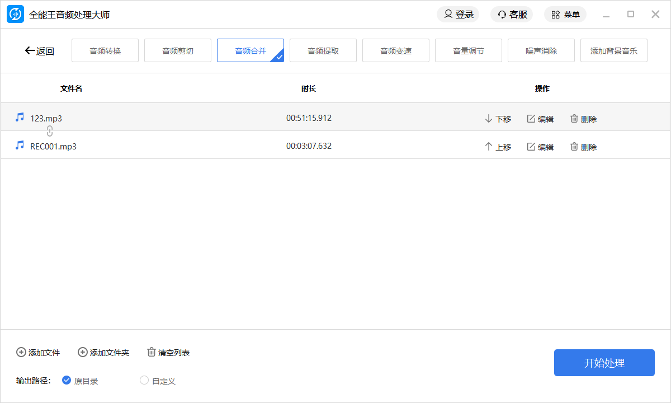The height and width of the screenshot is (403, 671).
Task: Click the edit icon for 123.mp3
Action: pyautogui.click(x=531, y=119)
